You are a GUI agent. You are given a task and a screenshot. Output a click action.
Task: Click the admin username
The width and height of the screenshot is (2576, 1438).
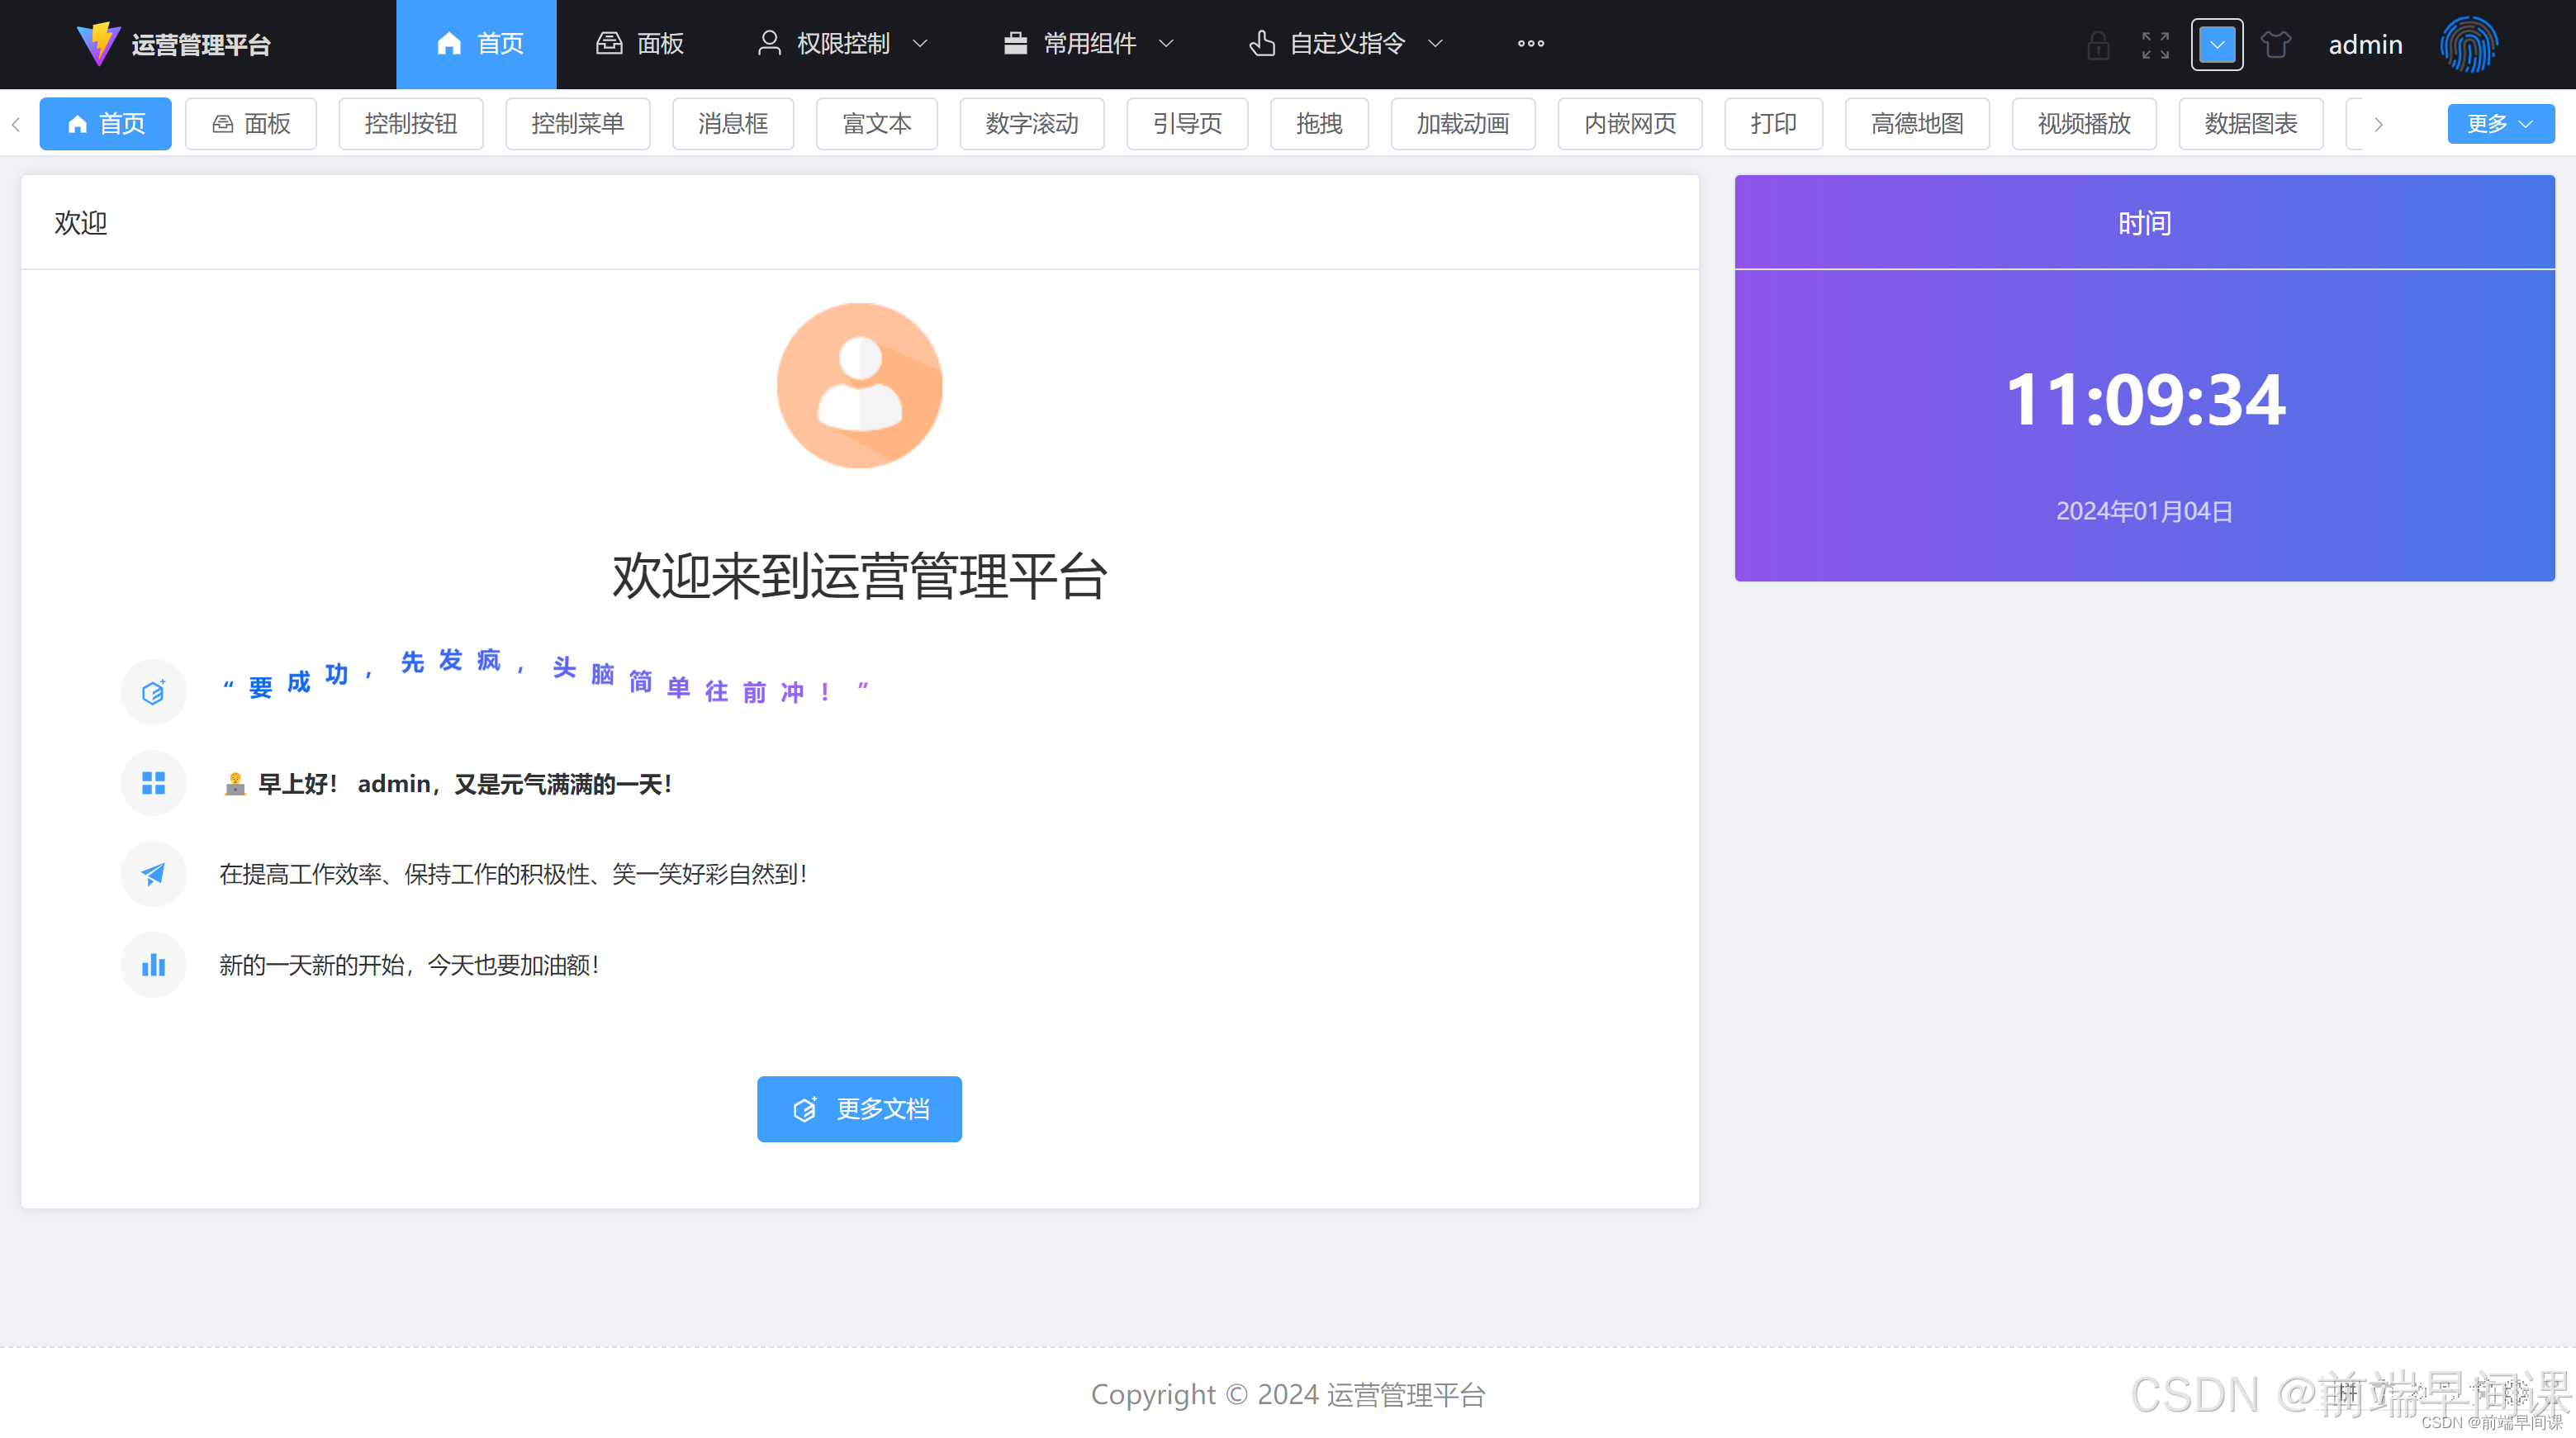point(2365,45)
